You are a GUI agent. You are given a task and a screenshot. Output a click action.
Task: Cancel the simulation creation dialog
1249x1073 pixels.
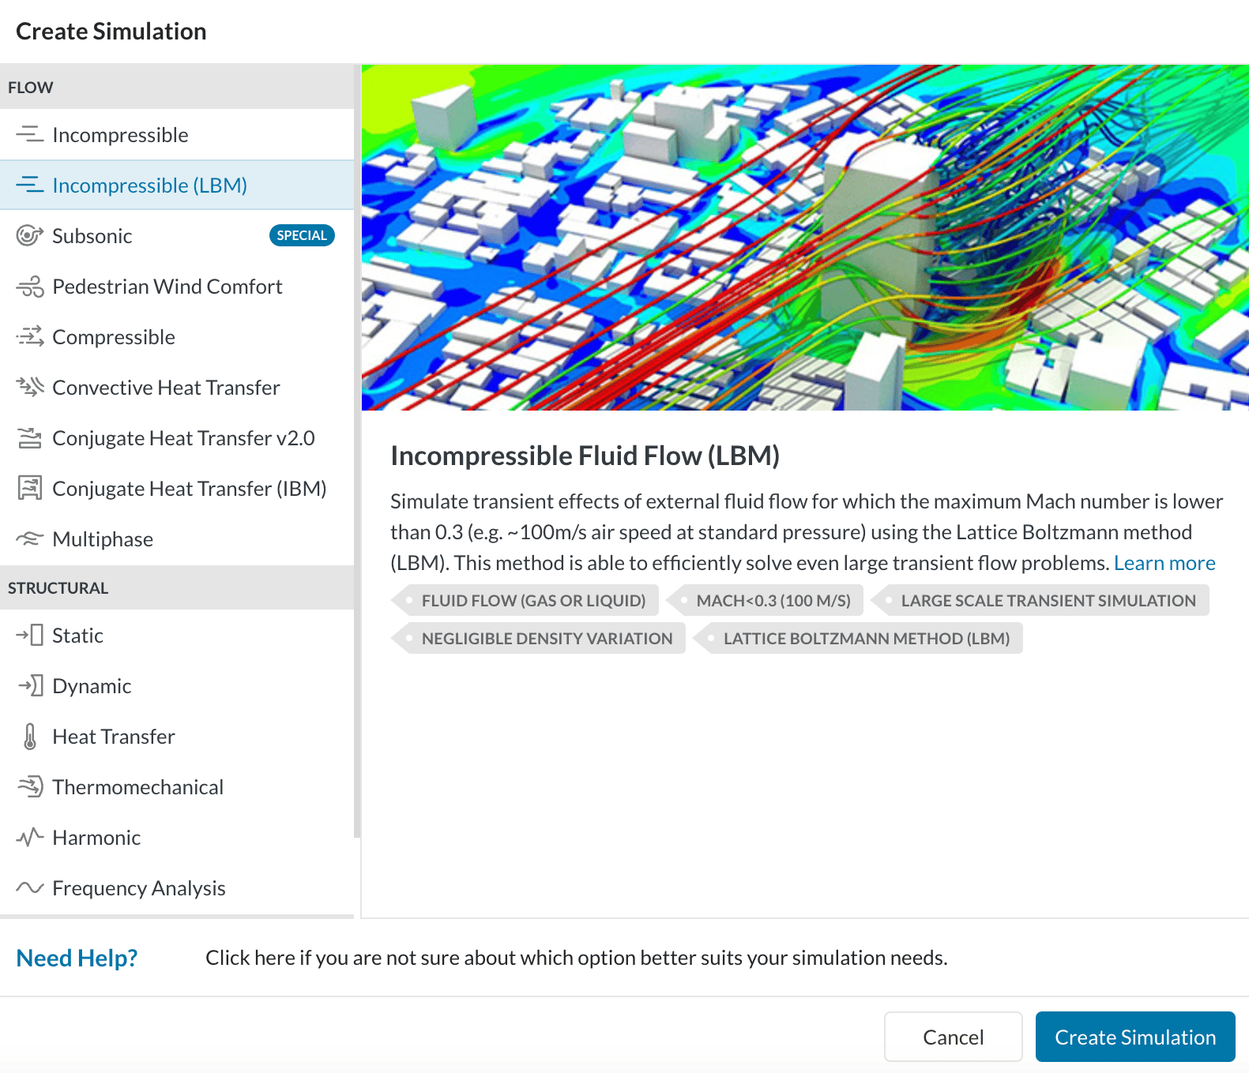coord(953,1037)
